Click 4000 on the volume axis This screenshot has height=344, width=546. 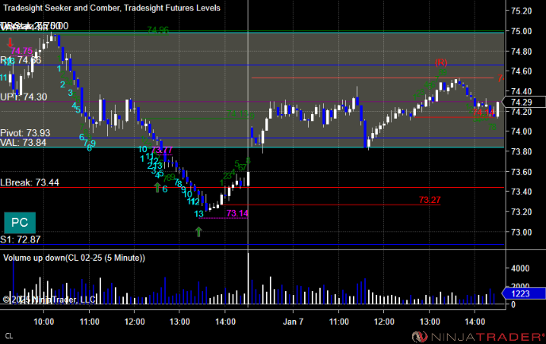[521, 269]
